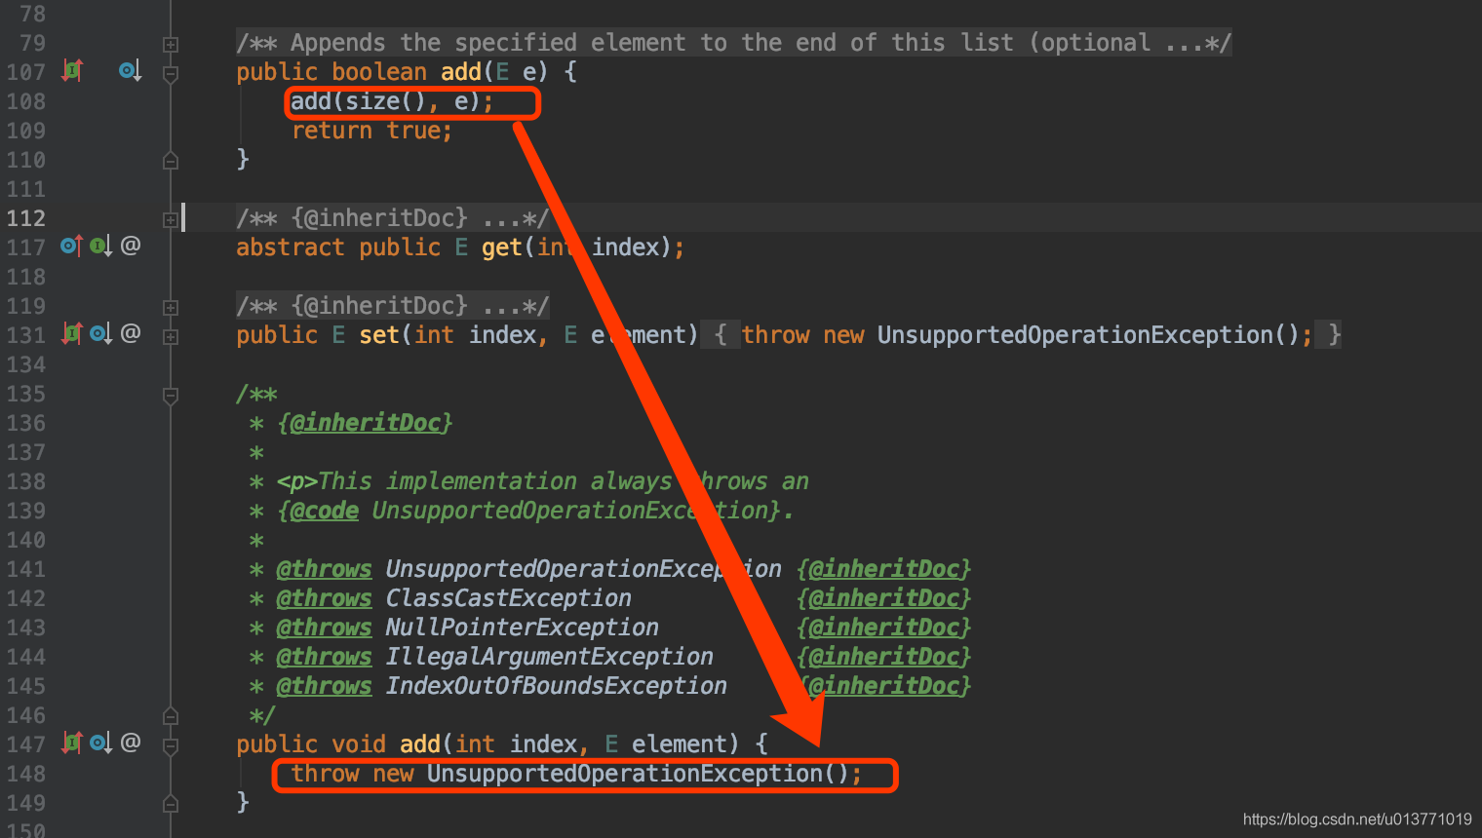Click the @throws tag for NullPointerException
The height and width of the screenshot is (838, 1482).
[x=324, y=628]
